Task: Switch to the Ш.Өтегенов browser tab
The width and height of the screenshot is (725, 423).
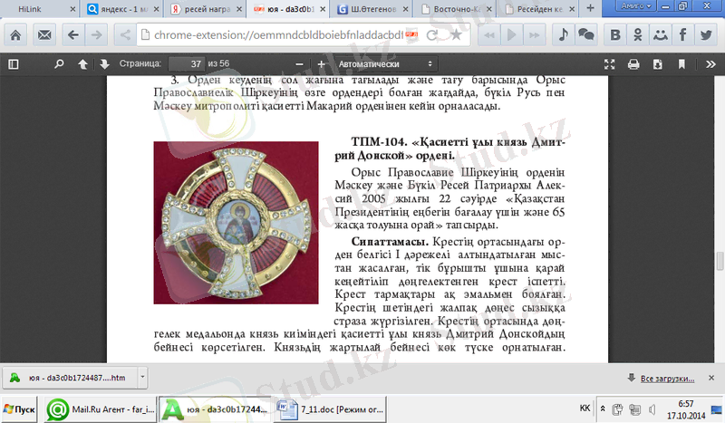Action: click(348, 10)
